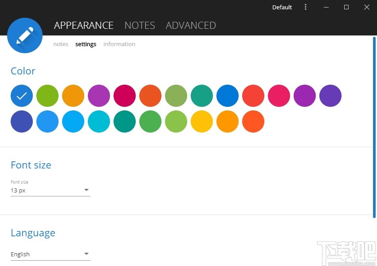Screen dimensions: 377x266
Task: Pick the deep orange swatch in second row
Action: (x=253, y=121)
